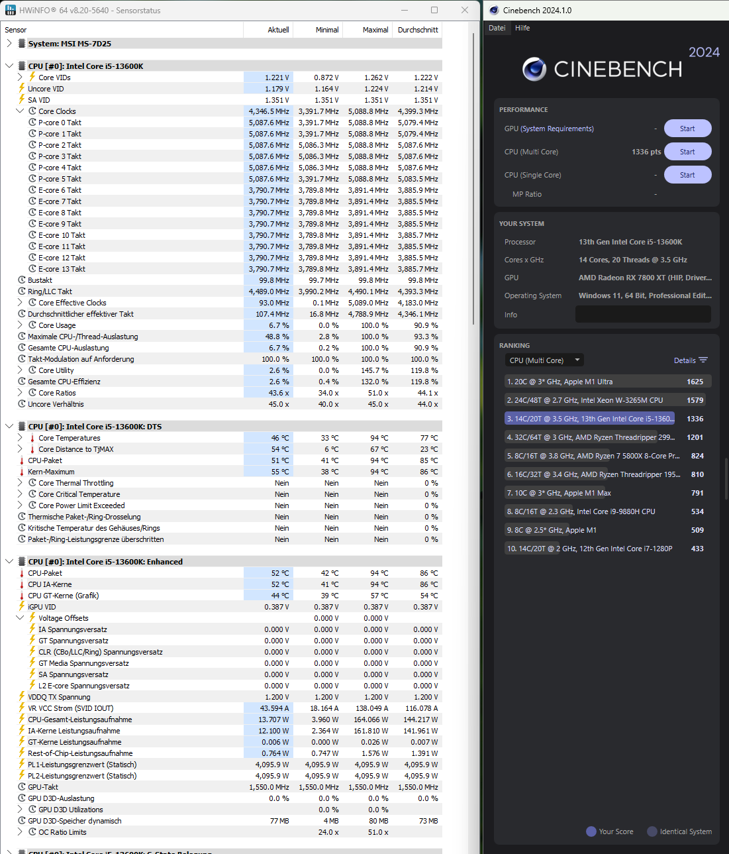The width and height of the screenshot is (729, 854).
Task: Click the power icon beside CPU-Gesamt-Leistungsaufnahme
Action: click(x=22, y=720)
